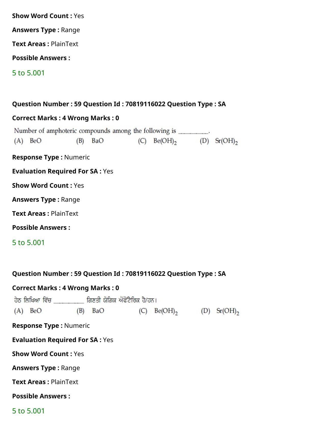Click the top green answer 5 to 5.001
This screenshot has width=316, height=447.
28,73
